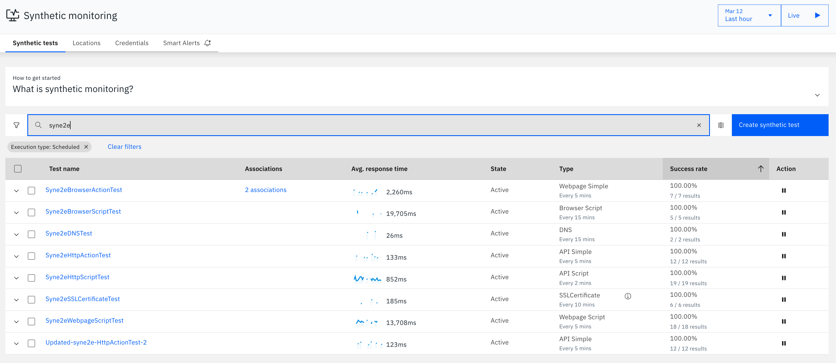Check the Syne2eSSLCertificateTest checkbox
Viewport: 836px width, 363px height.
pyautogui.click(x=32, y=300)
